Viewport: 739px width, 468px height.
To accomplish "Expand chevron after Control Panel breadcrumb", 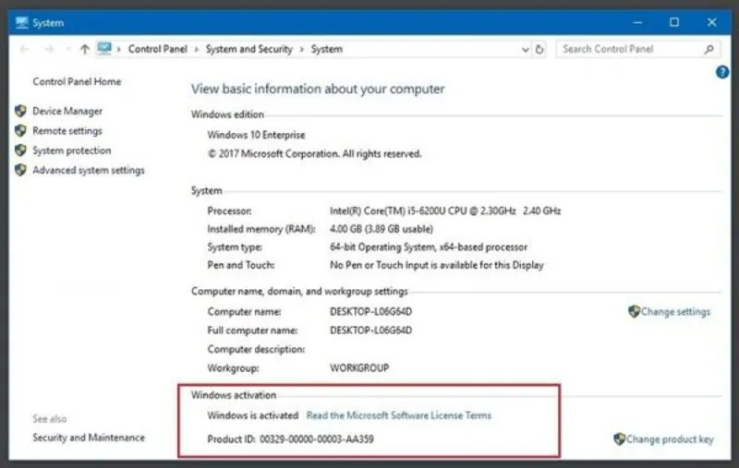I will pyautogui.click(x=196, y=49).
